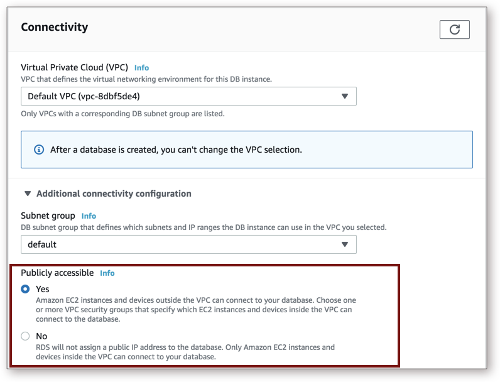Image resolution: width=500 pixels, height=382 pixels.
Task: Click the Additional connectivity configuration heading
Action: tap(114, 194)
